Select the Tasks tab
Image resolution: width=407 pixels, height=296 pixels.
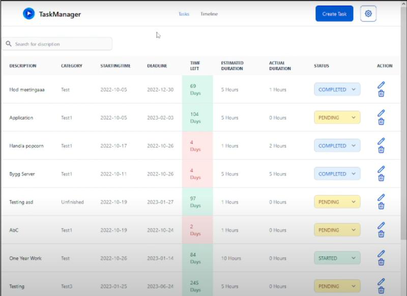183,14
